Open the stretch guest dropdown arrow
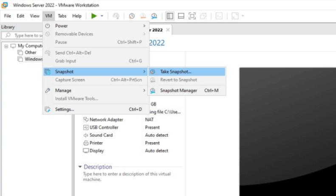This screenshot has width=336, height=196. click(x=243, y=16)
